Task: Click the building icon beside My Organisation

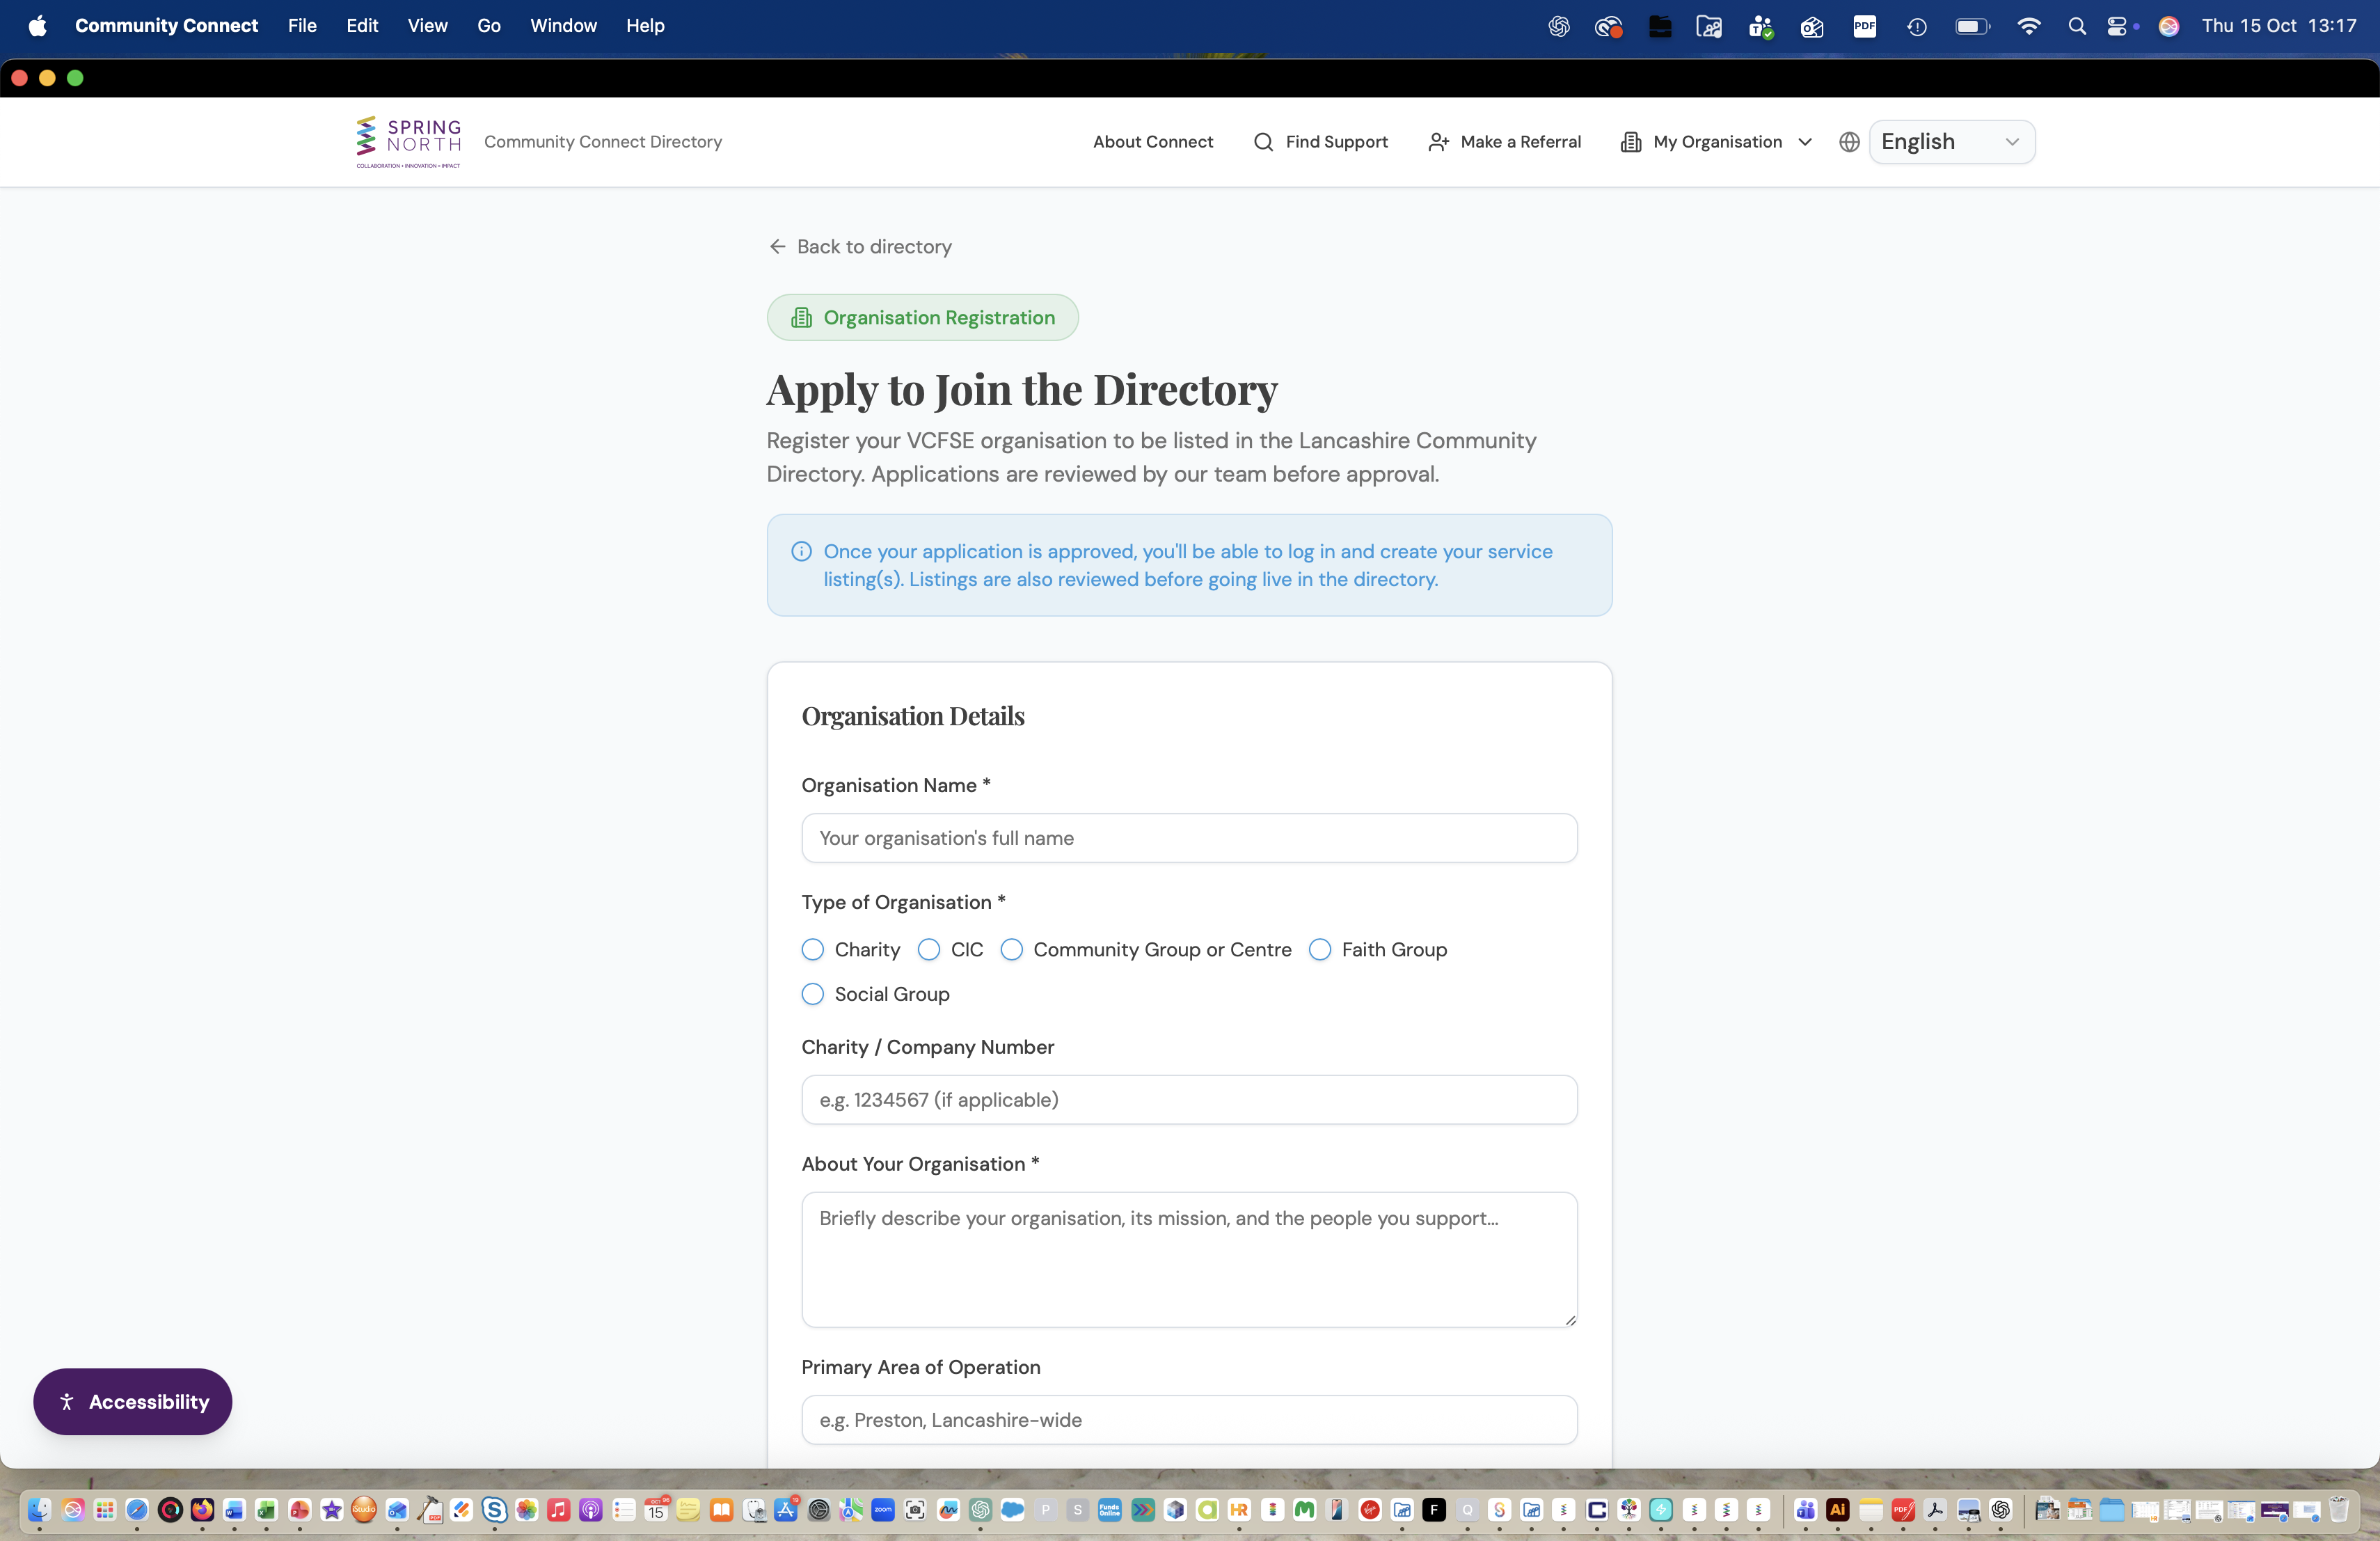Action: click(x=1631, y=142)
